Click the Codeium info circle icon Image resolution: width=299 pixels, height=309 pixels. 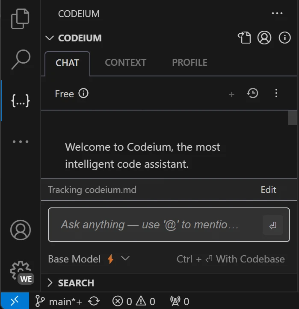284,38
